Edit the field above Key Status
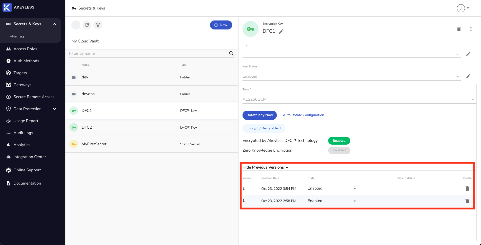The width and height of the screenshot is (481, 245). (468, 54)
